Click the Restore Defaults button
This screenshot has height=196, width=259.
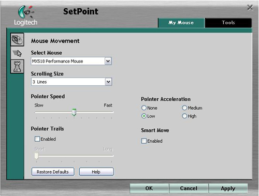[53, 172]
